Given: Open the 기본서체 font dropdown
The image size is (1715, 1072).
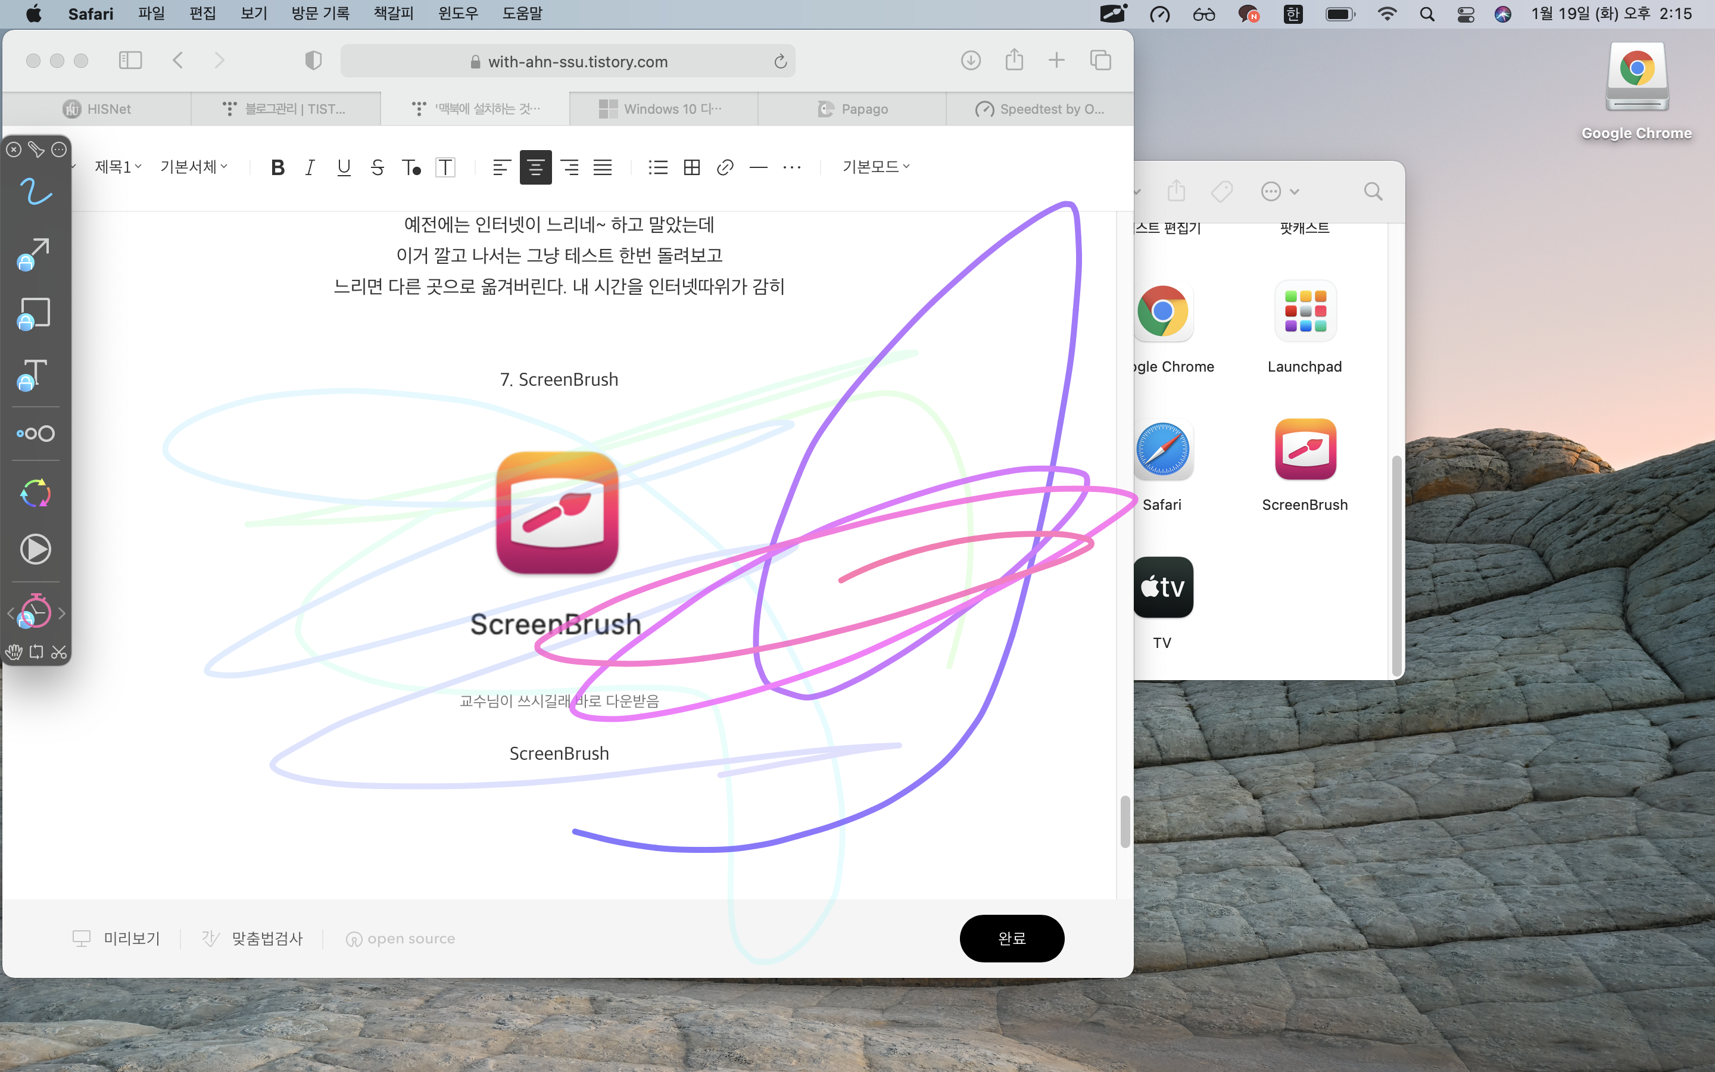Looking at the screenshot, I should tap(194, 167).
